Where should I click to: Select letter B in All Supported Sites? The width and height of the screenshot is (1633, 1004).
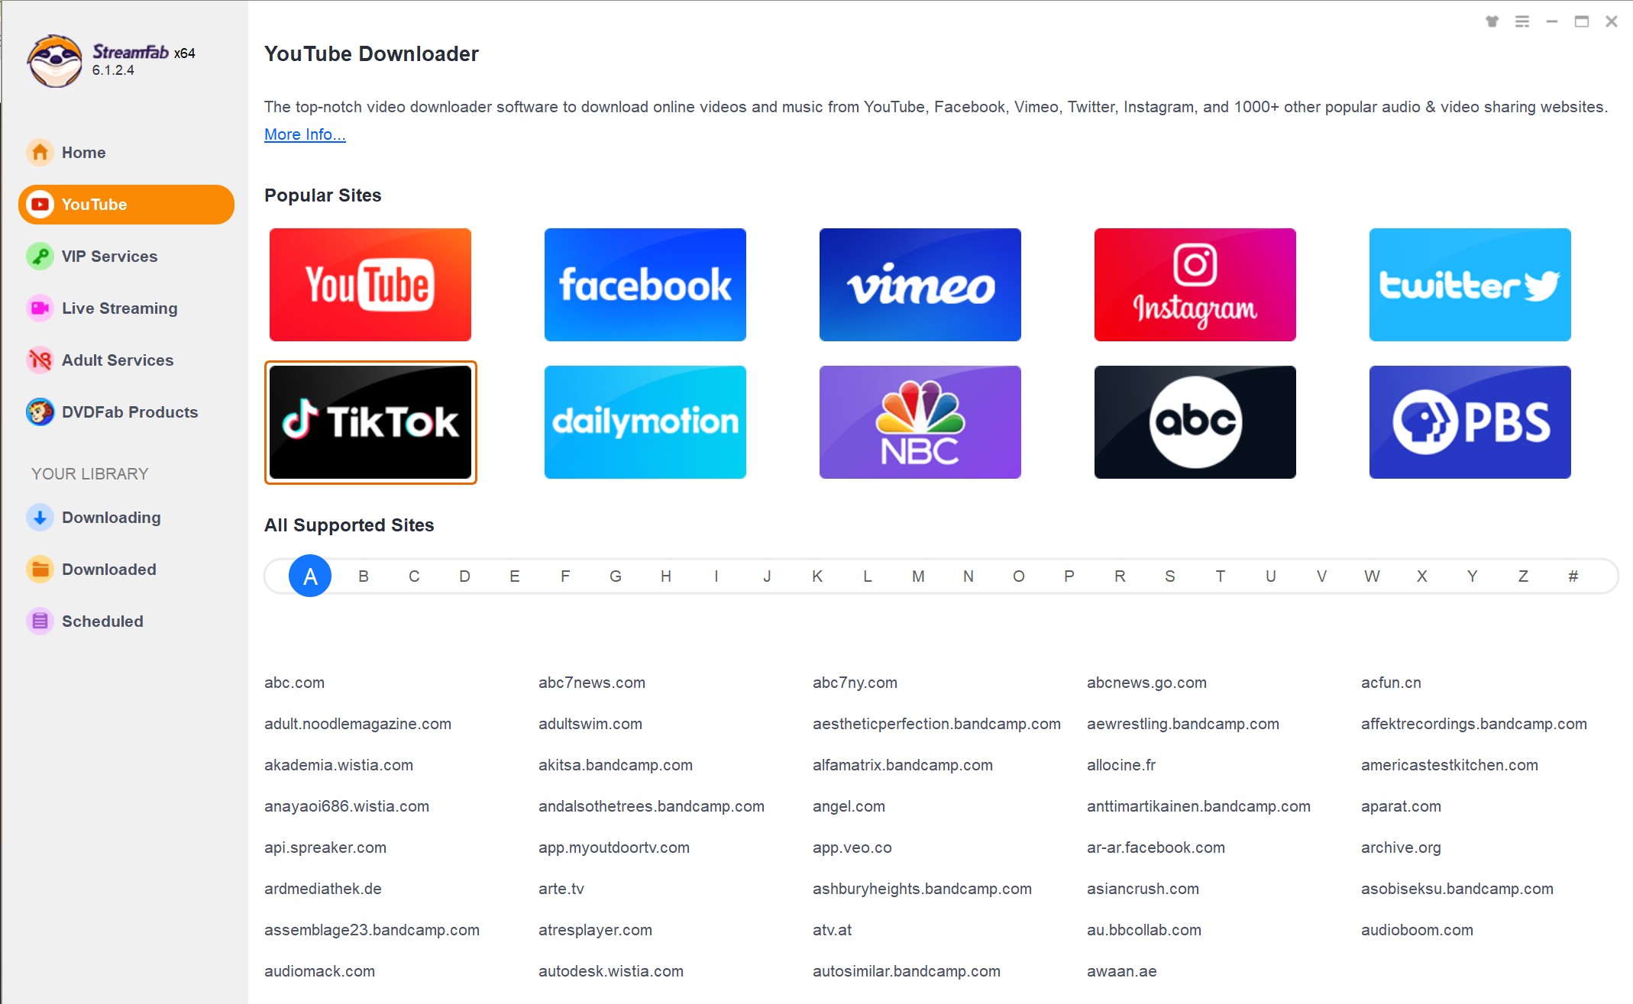coord(363,573)
